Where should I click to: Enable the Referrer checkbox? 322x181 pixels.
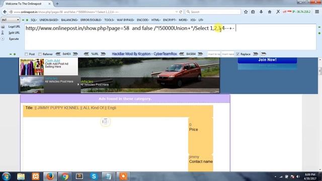tap(40, 54)
